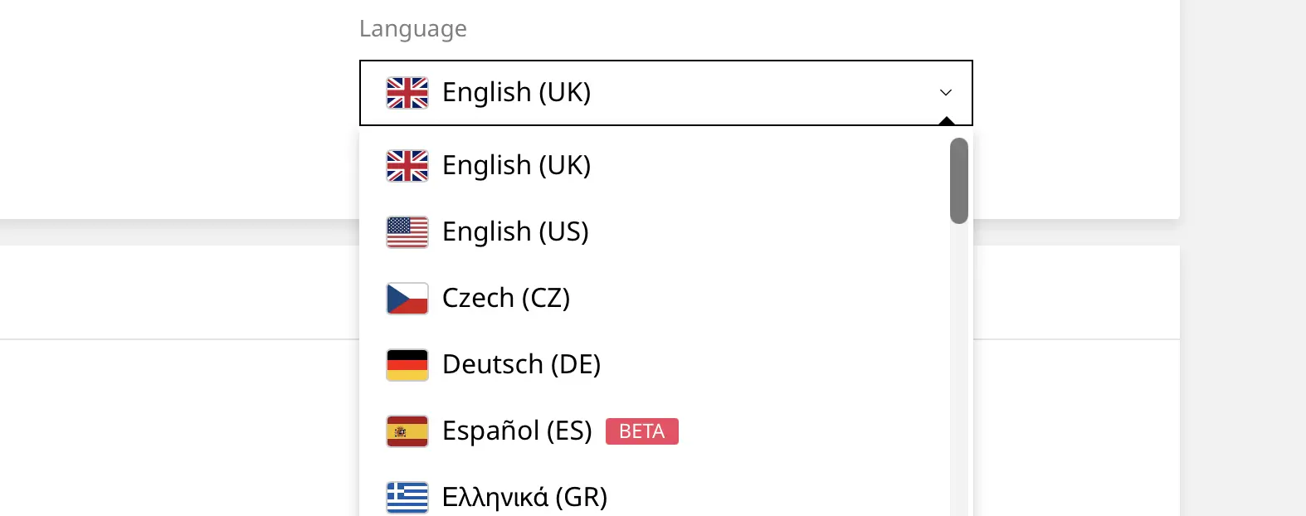Pick Ελληνικά (GR) at the list bottom
The height and width of the screenshot is (516, 1306).
point(524,496)
